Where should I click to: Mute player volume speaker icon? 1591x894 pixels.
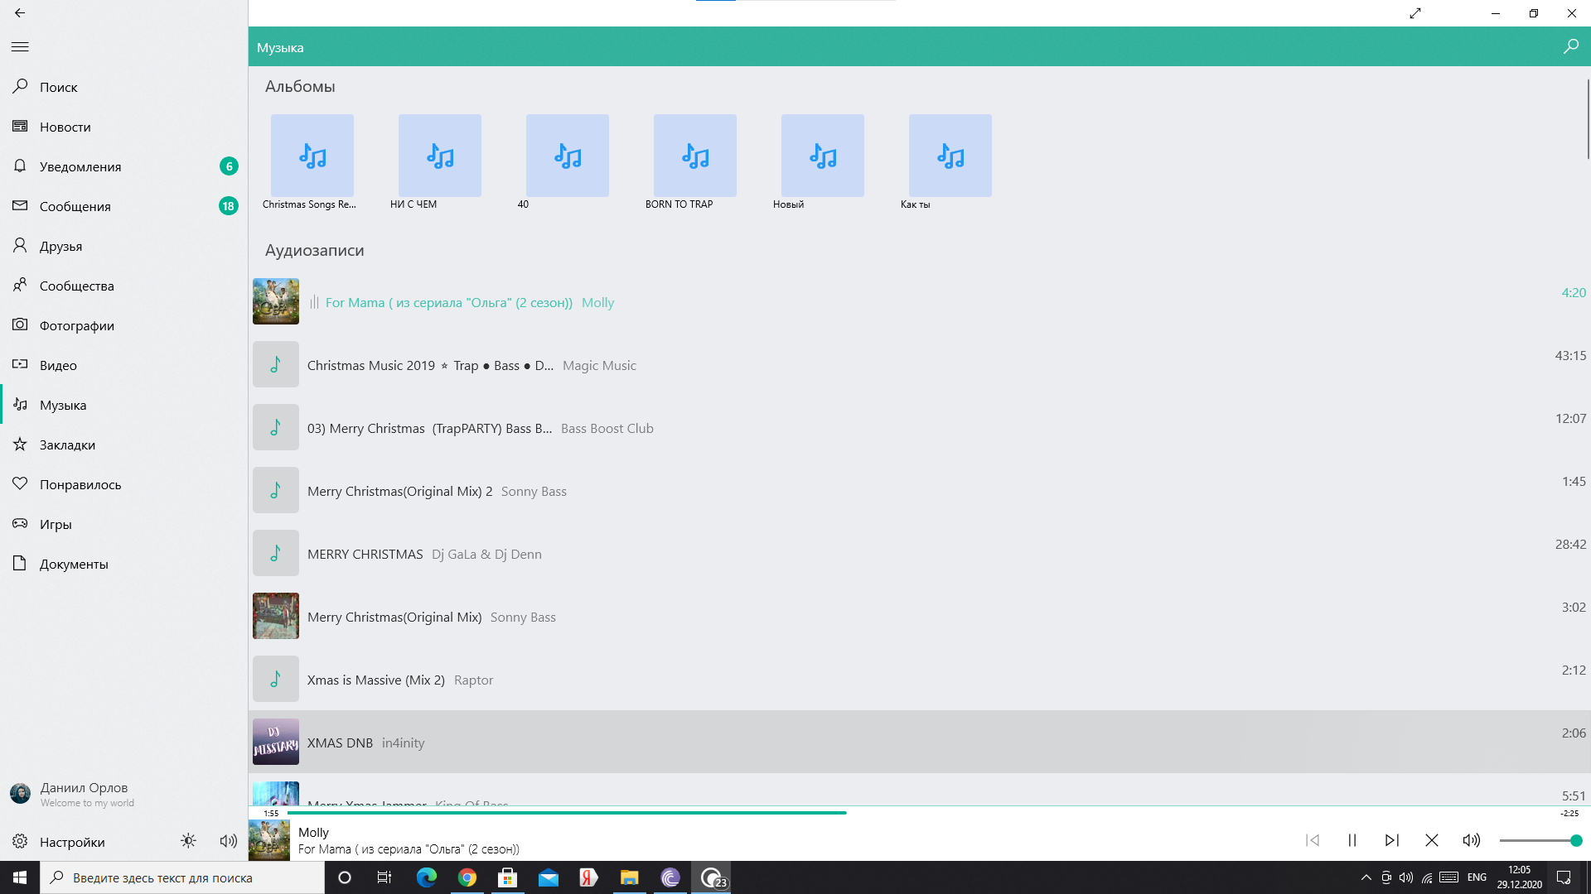[1471, 840]
